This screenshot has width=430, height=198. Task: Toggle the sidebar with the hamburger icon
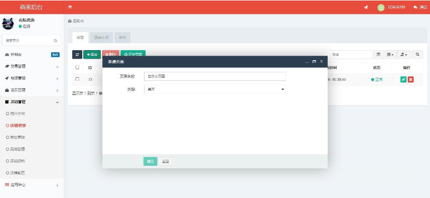pyautogui.click(x=70, y=7)
